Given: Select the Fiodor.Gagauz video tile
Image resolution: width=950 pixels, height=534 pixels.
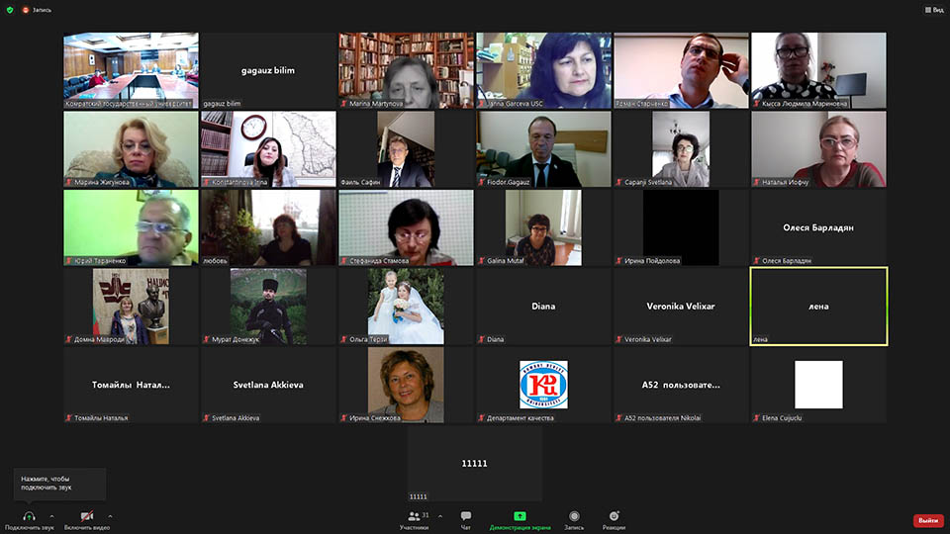Looking at the screenshot, I should coord(543,148).
